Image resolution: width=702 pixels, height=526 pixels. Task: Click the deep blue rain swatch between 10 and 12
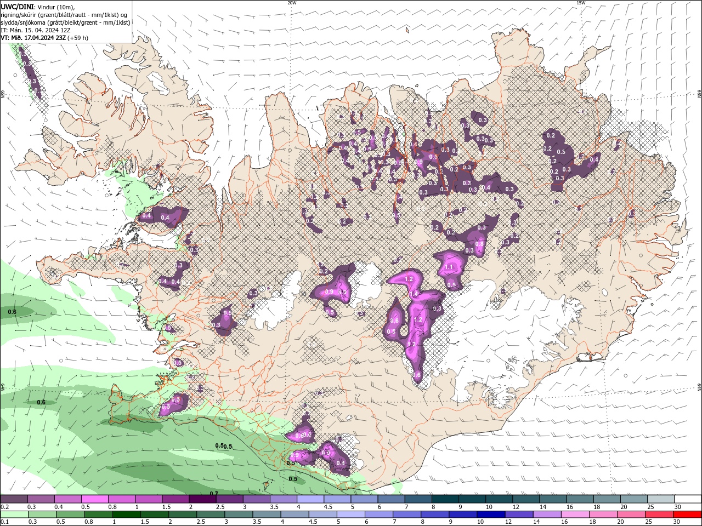point(491,514)
